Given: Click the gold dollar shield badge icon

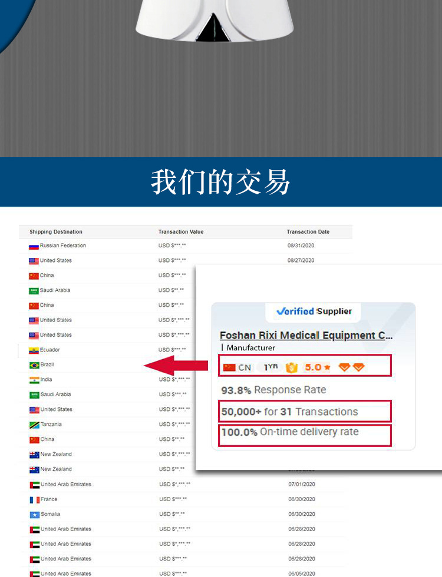Looking at the screenshot, I should click(x=291, y=367).
